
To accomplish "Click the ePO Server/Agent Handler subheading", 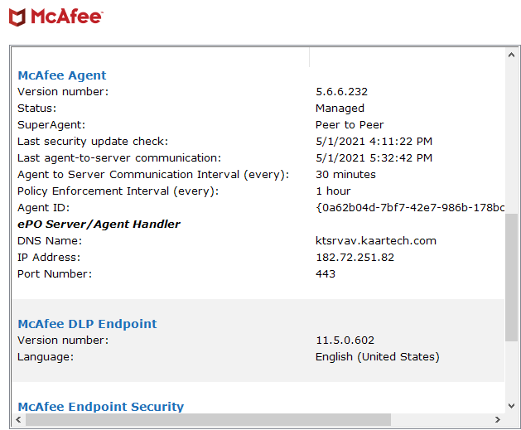I will (x=99, y=225).
